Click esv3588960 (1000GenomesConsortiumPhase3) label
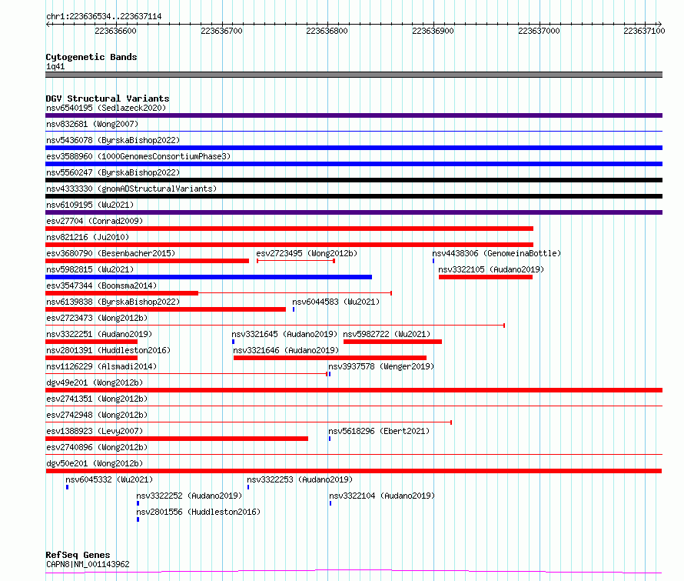The width and height of the screenshot is (684, 581). pos(138,156)
